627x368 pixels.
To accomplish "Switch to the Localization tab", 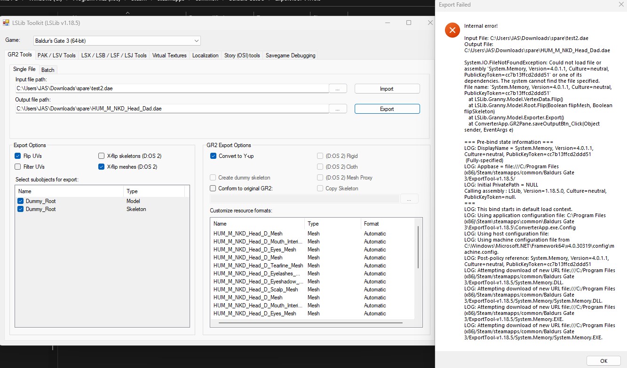I will (205, 55).
